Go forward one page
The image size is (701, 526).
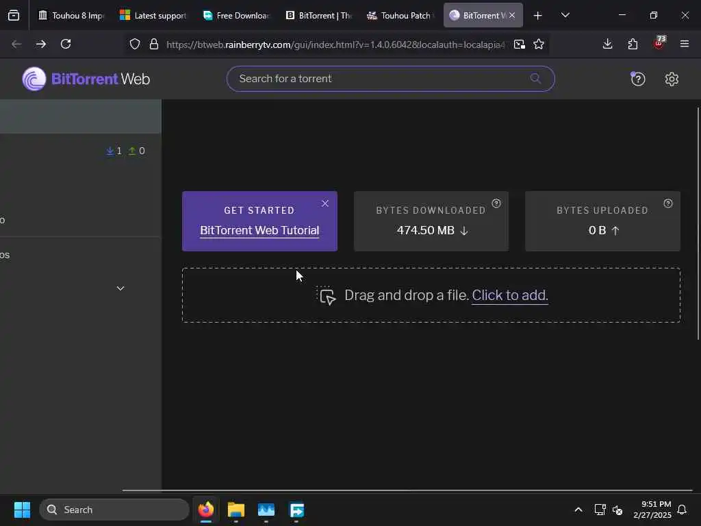40,44
